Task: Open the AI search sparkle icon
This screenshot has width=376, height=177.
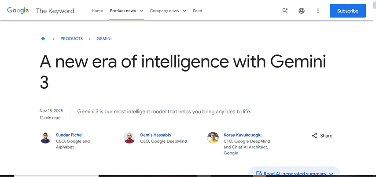Action: click(x=285, y=11)
